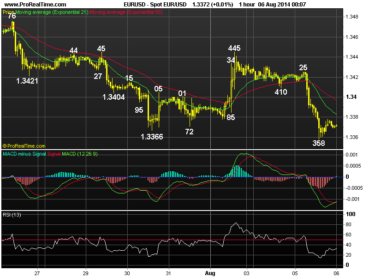369x277 pixels.
Task: Click the 40 label on the RSI axis
Action: point(349,245)
